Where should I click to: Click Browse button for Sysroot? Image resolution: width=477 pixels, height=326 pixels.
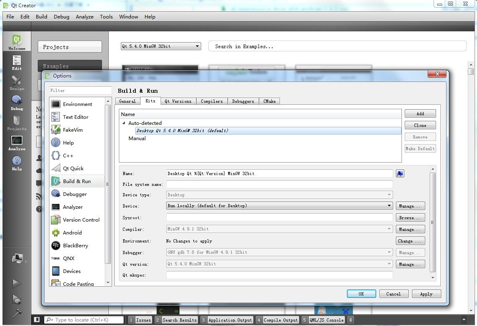click(x=410, y=218)
